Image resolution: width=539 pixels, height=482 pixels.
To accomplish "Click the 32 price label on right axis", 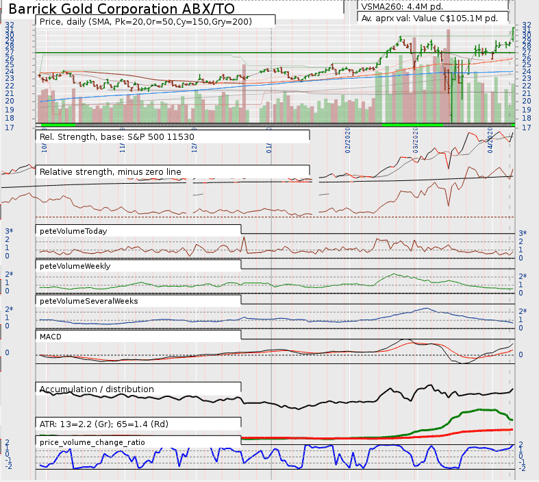I will pos(526,25).
